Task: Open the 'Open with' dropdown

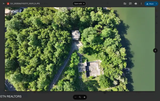Action: pyautogui.click(x=79, y=4)
